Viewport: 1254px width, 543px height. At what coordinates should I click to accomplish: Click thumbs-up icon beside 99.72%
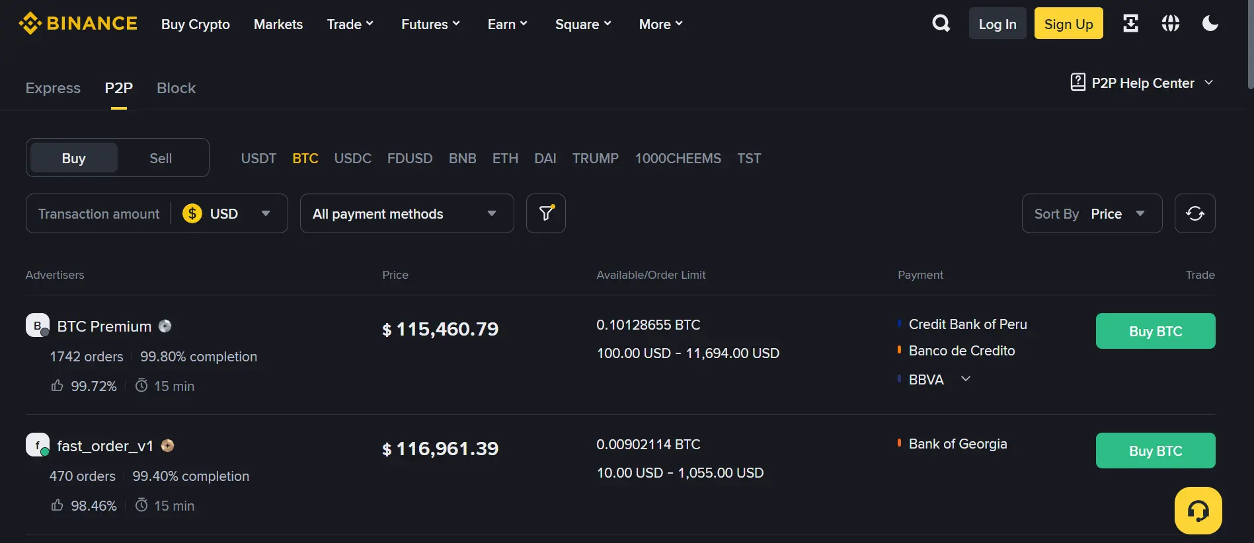pyautogui.click(x=58, y=385)
